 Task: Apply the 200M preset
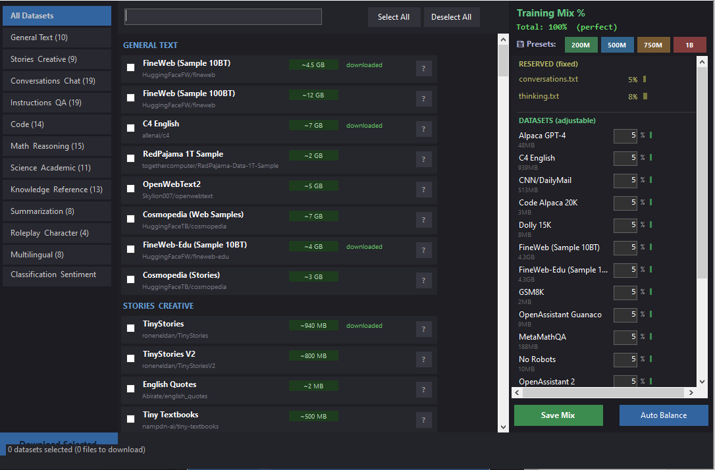[581, 45]
